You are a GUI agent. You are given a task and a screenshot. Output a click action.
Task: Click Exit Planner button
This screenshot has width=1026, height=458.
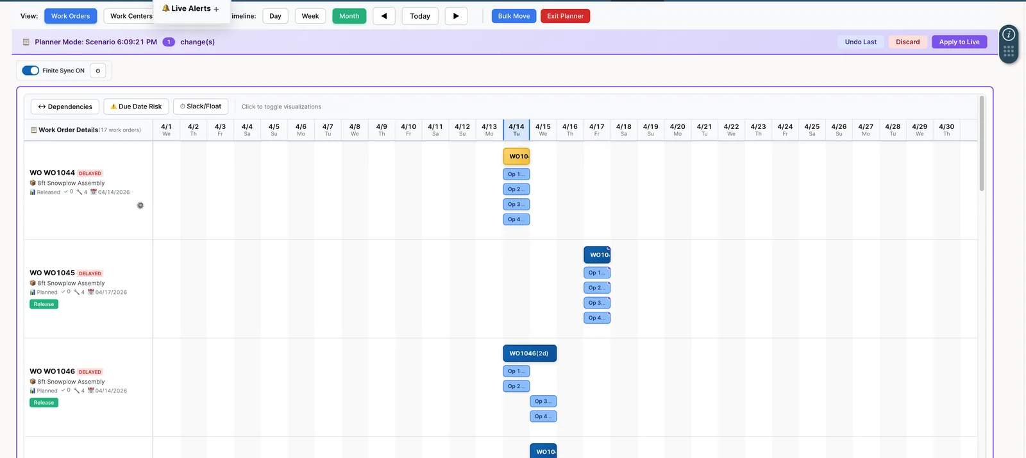pyautogui.click(x=565, y=16)
